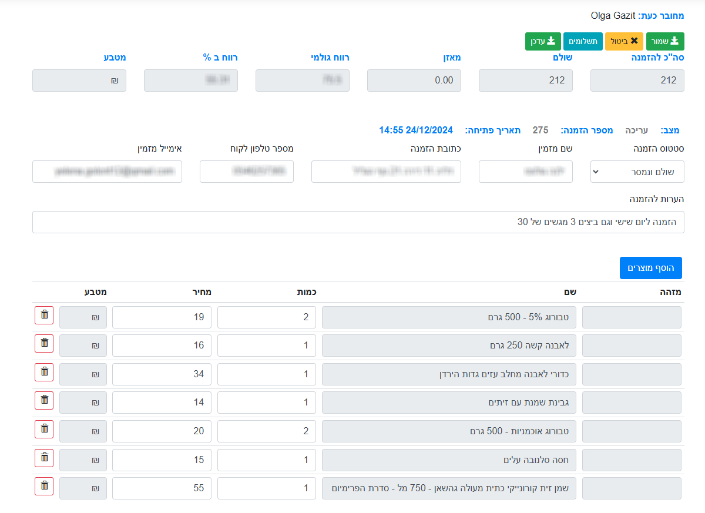Click the מספר טלפון לקוח phone field
The height and width of the screenshot is (513, 705).
(247, 172)
